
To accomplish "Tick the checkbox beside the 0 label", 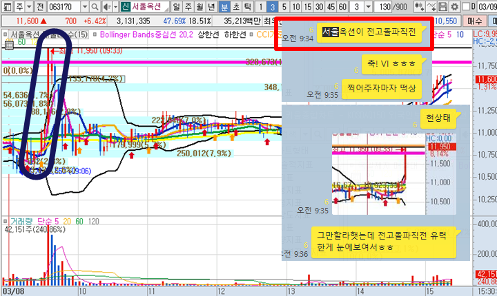I will [466, 6].
